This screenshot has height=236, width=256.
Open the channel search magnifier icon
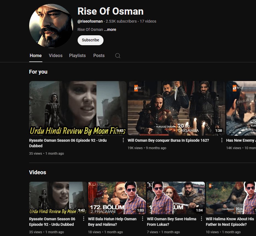click(118, 56)
